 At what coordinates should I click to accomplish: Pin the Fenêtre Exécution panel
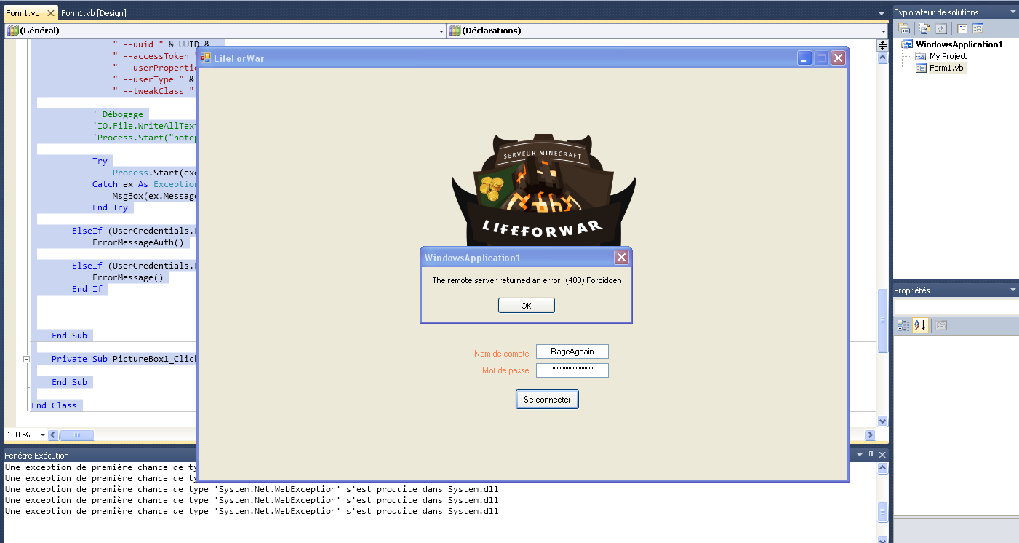click(871, 455)
